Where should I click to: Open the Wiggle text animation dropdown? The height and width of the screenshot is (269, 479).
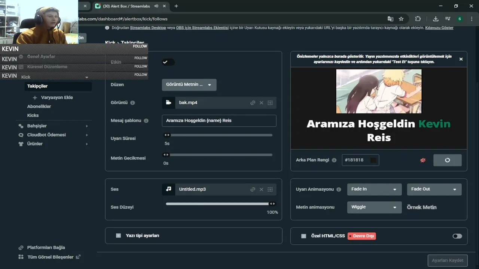[x=374, y=207]
